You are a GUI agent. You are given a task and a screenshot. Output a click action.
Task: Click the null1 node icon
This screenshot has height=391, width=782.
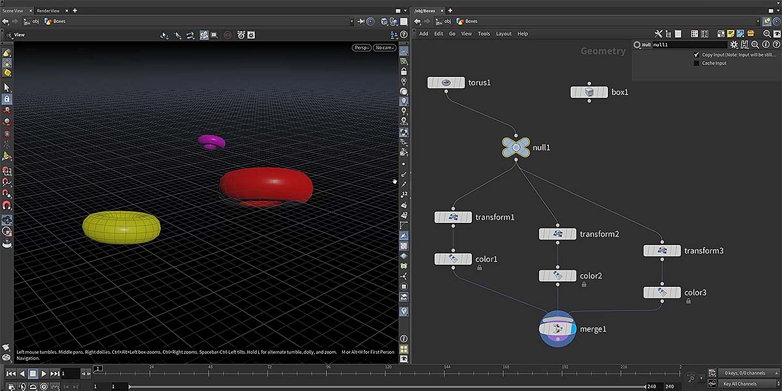click(x=515, y=148)
